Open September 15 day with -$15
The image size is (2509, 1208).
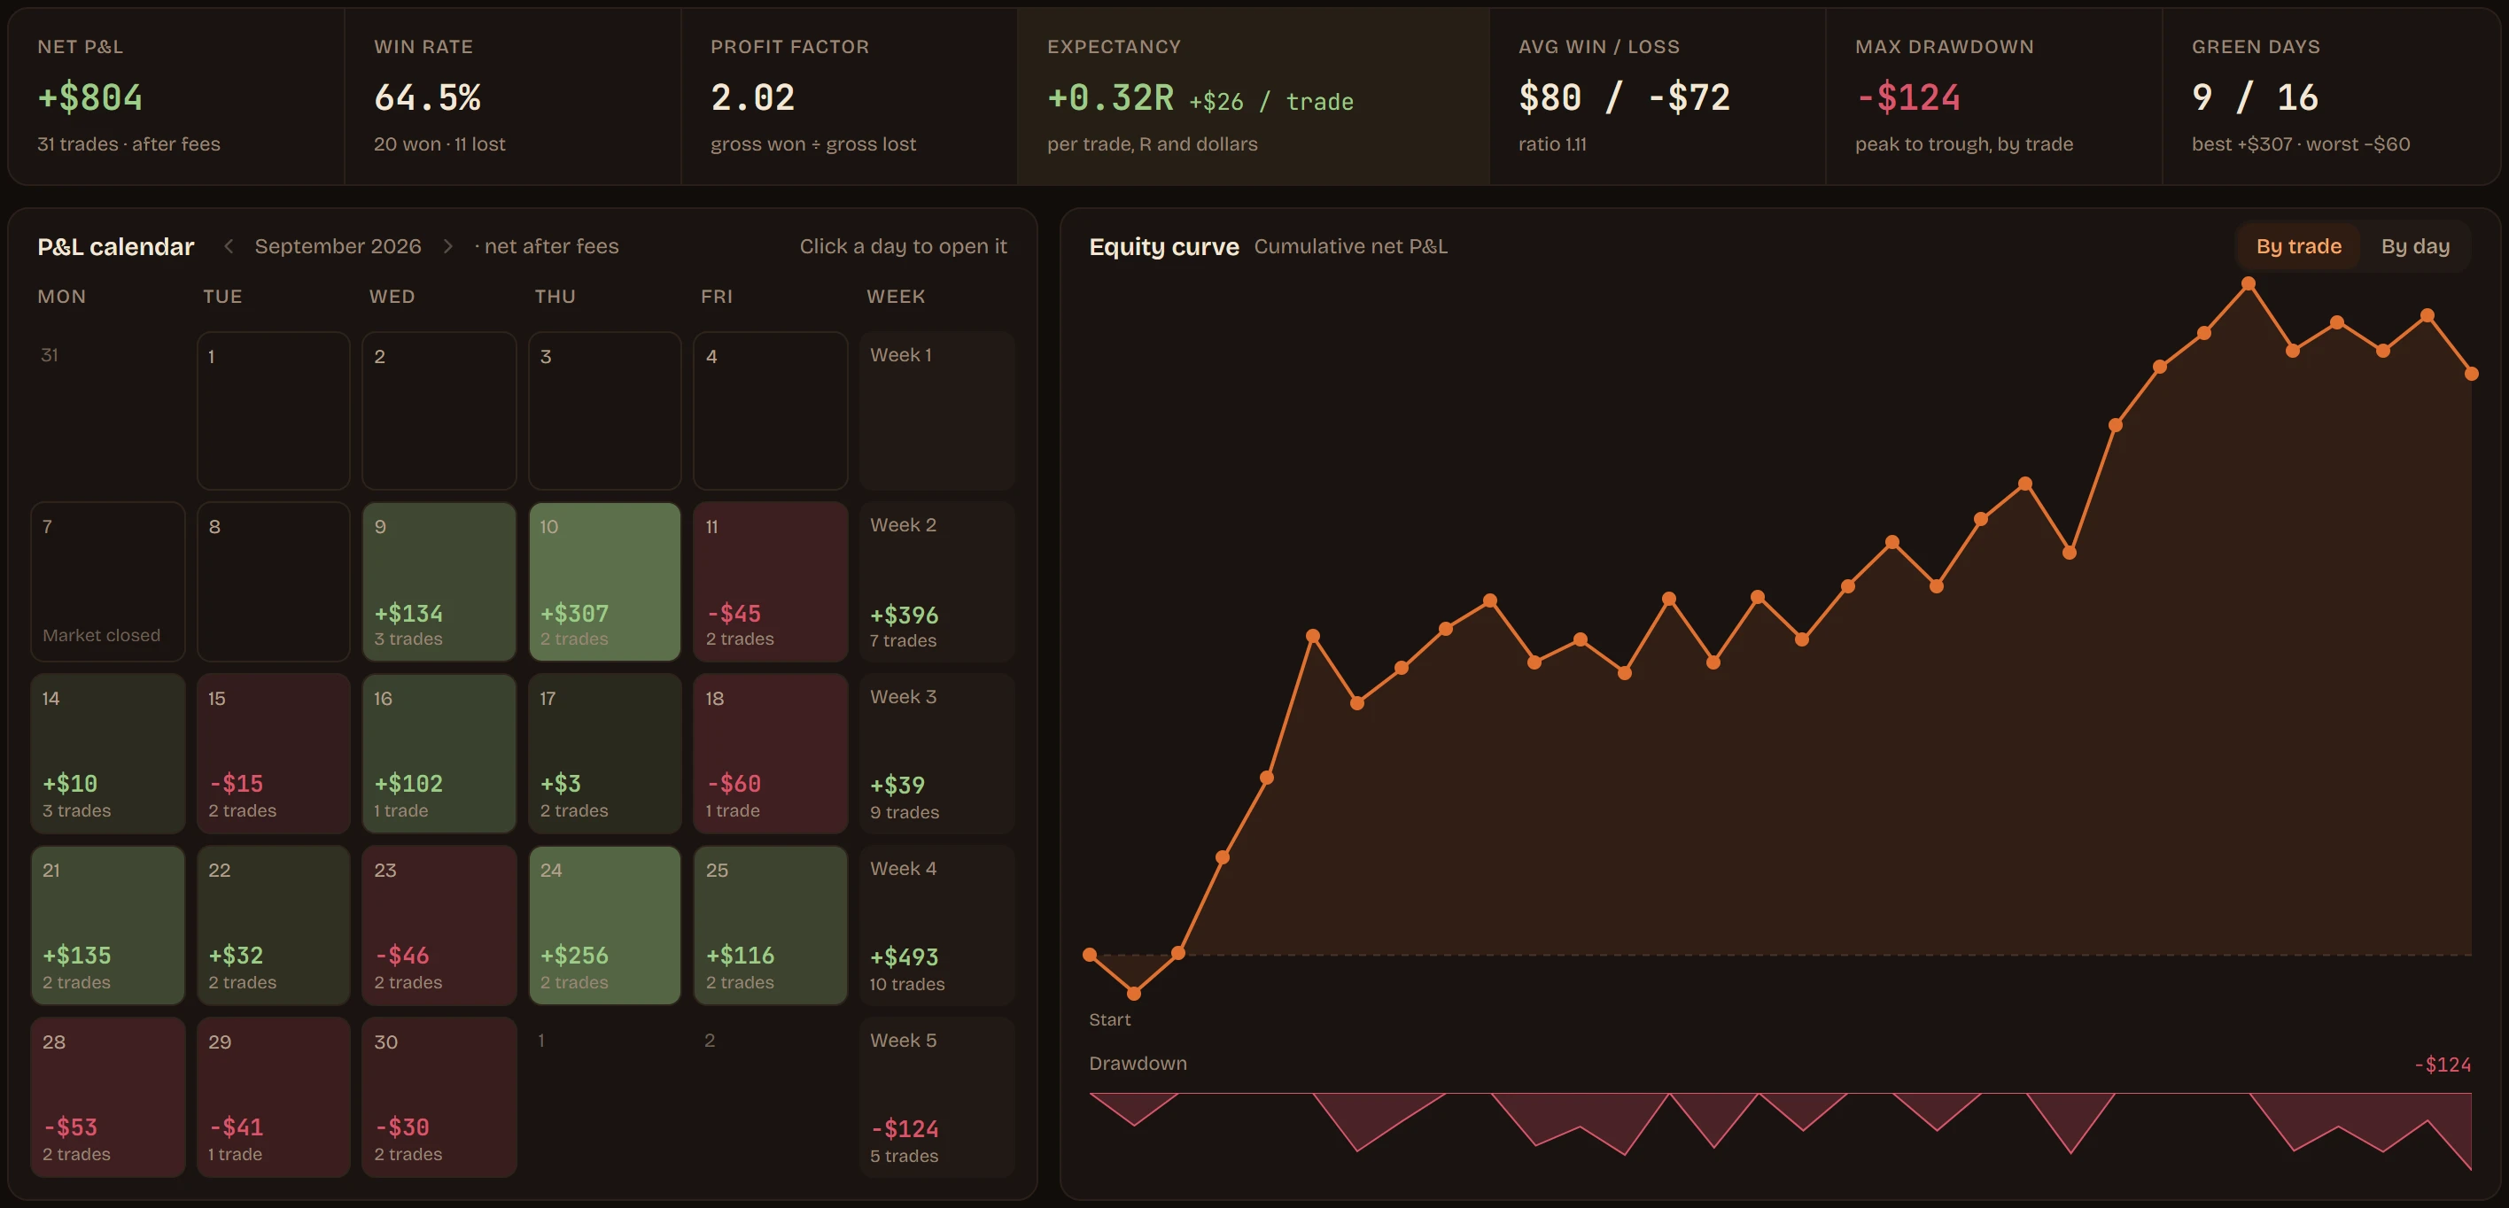point(274,754)
